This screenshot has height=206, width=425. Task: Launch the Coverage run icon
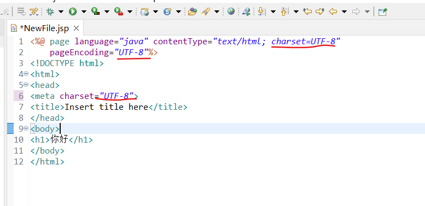click(95, 11)
